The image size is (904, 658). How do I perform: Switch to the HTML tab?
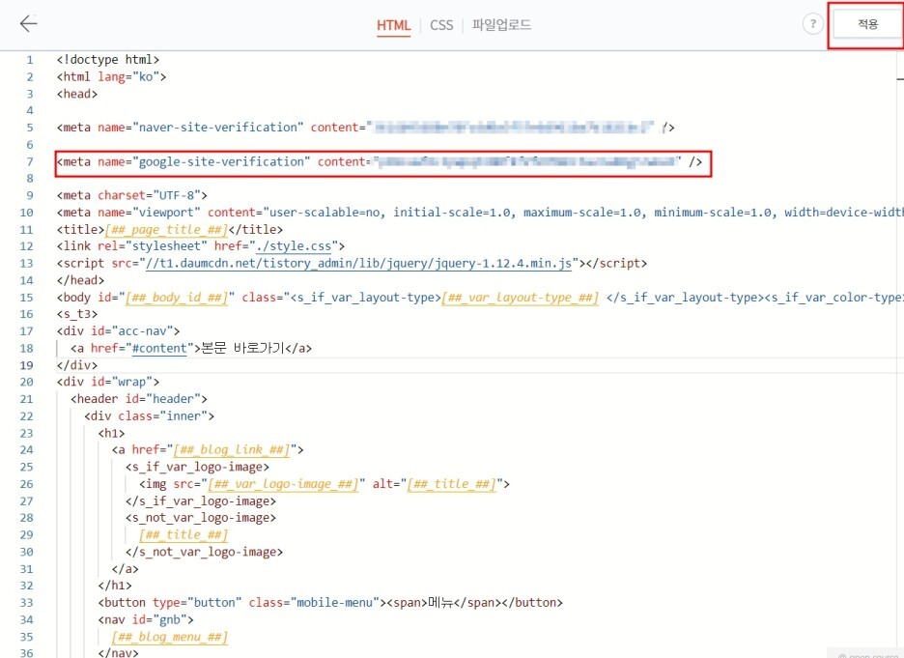pyautogui.click(x=393, y=25)
